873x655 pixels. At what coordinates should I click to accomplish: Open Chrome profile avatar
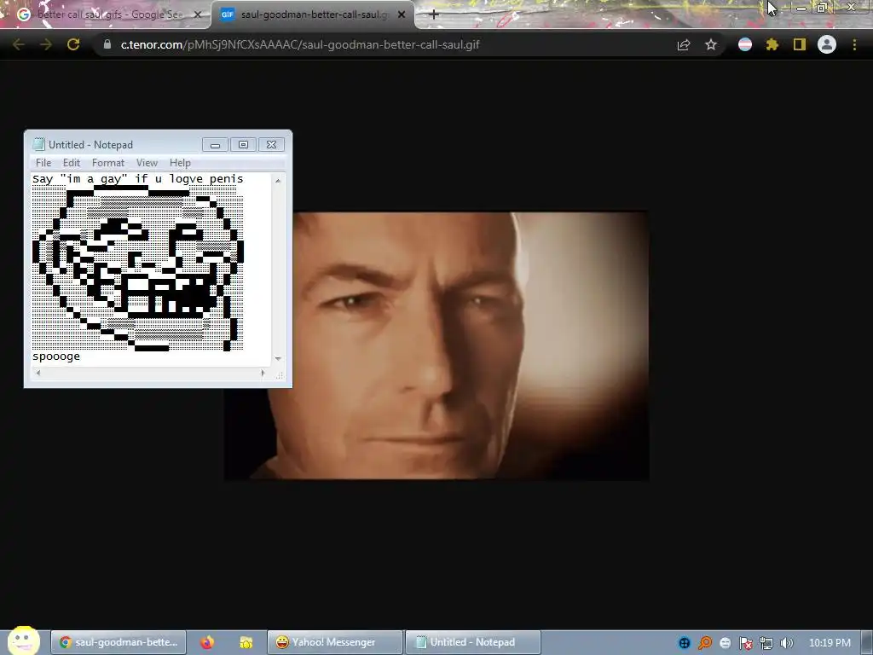pyautogui.click(x=827, y=44)
